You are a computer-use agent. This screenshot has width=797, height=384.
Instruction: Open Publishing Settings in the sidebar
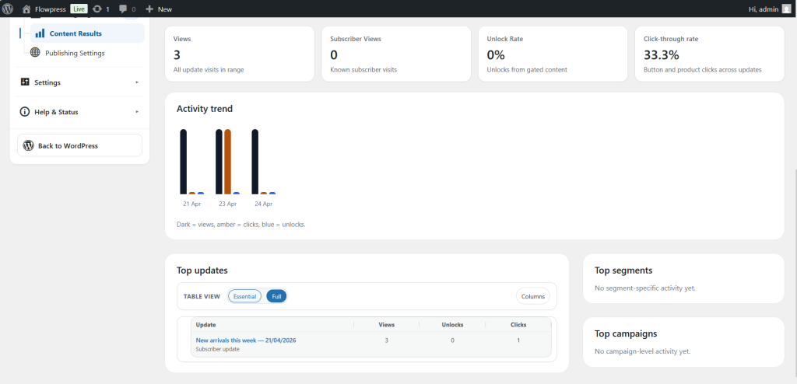[75, 53]
